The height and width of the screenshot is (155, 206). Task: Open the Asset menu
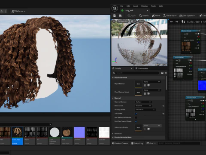click(x=135, y=6)
